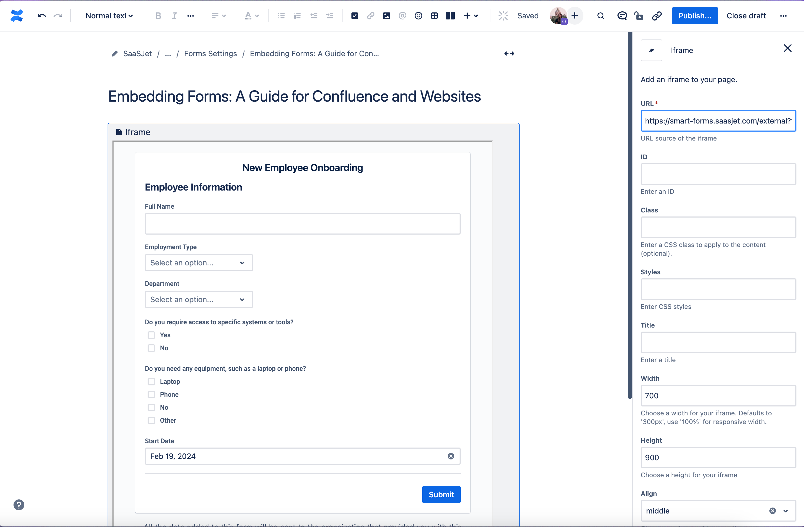804x527 pixels.
Task: Navigate to Forms Settings breadcrumb
Action: pos(210,53)
